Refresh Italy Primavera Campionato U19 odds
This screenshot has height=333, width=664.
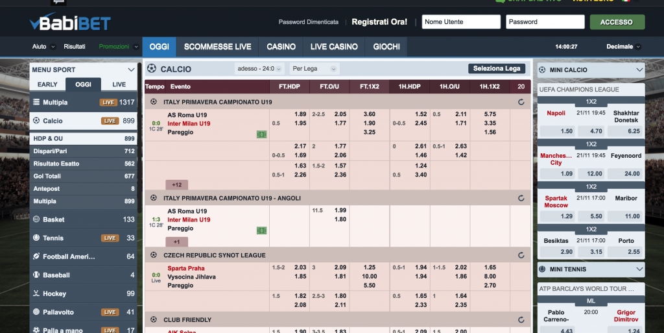coord(521,102)
